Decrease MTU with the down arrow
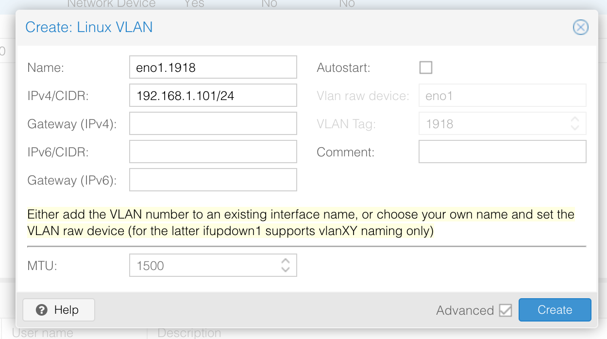The image size is (607, 339). 286,270
